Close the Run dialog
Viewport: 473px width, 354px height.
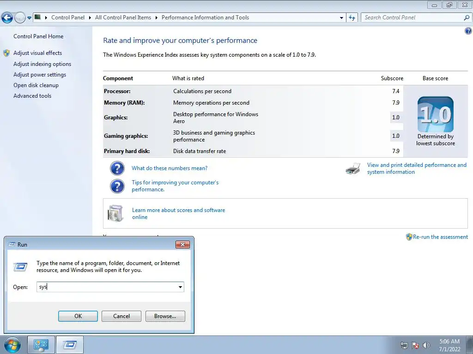182,244
